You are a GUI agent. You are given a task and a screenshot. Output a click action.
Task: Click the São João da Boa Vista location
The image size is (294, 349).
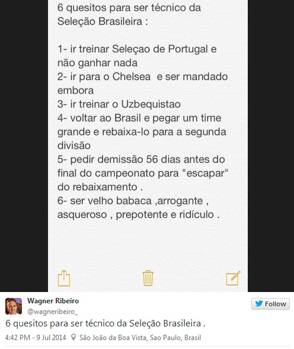[x=140, y=337]
